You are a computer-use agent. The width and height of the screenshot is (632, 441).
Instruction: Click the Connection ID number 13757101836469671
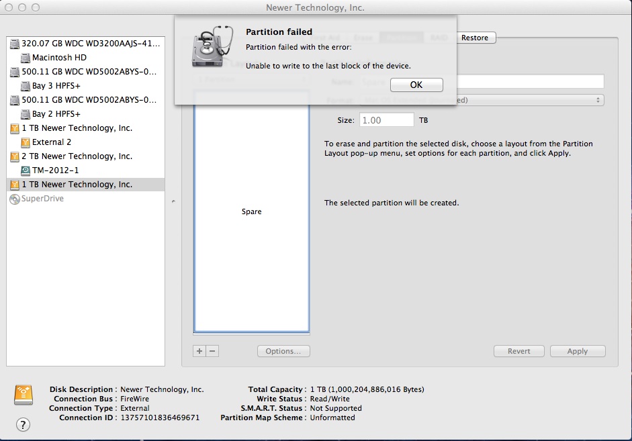160,418
